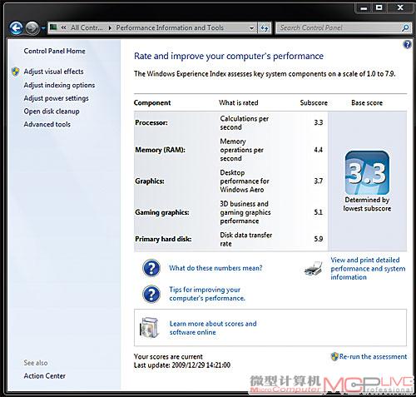Open recent pages dropdown next to forward arrow

(x=43, y=28)
